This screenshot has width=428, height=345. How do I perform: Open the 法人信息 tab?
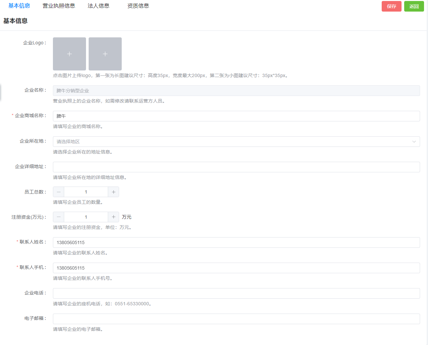99,6
